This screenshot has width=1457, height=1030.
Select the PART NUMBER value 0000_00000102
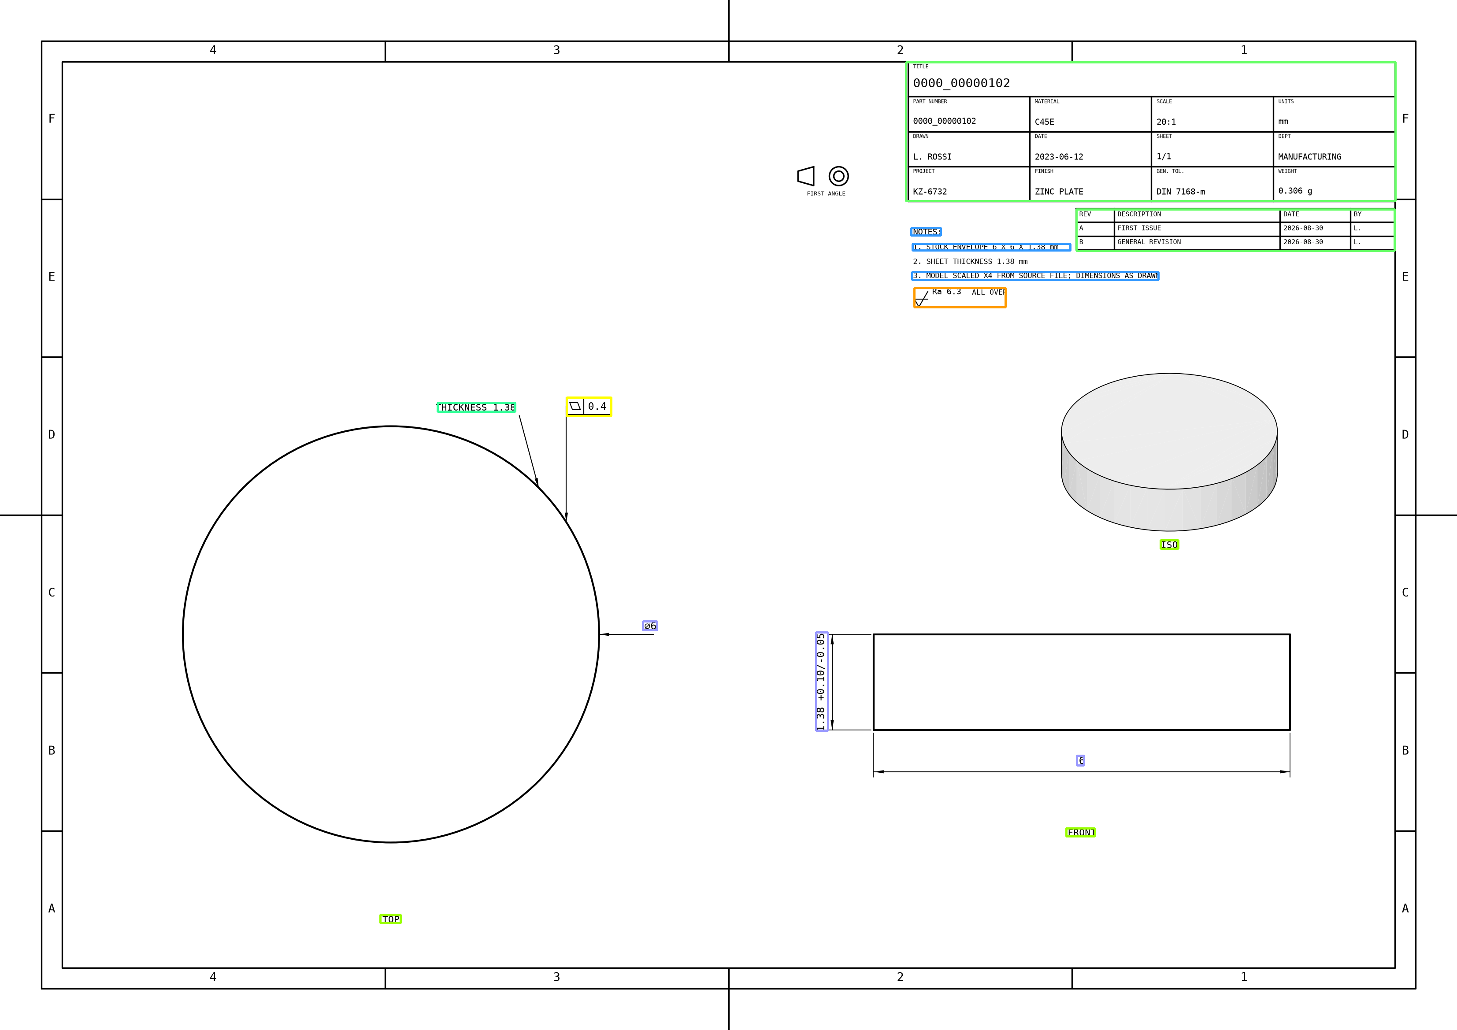(944, 121)
